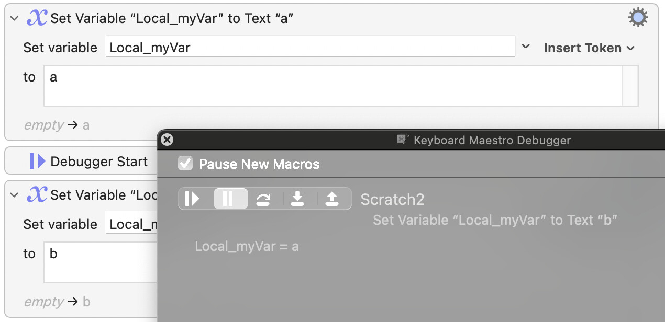The image size is (665, 322).
Task: Click the Step Over debugger icon
Action: tap(263, 199)
